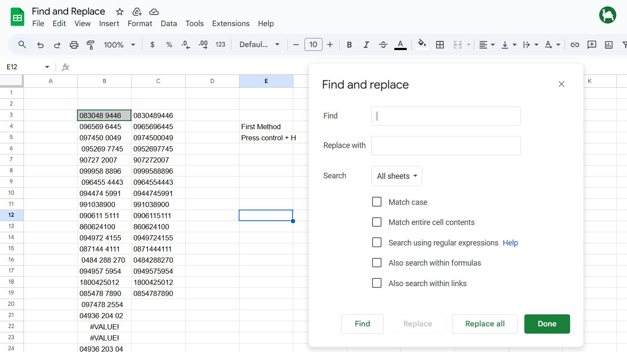This screenshot has height=352, width=627.
Task: Enable Match entire cell contents
Action: [377, 222]
